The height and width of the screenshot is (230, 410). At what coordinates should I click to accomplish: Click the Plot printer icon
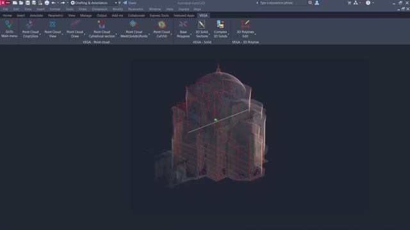coord(47,3)
